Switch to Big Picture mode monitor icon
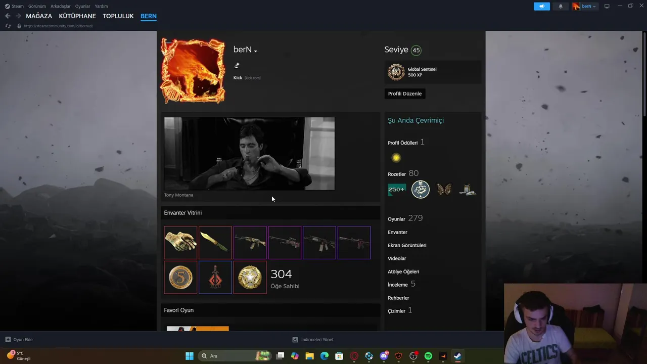This screenshot has height=364, width=647. (x=607, y=6)
